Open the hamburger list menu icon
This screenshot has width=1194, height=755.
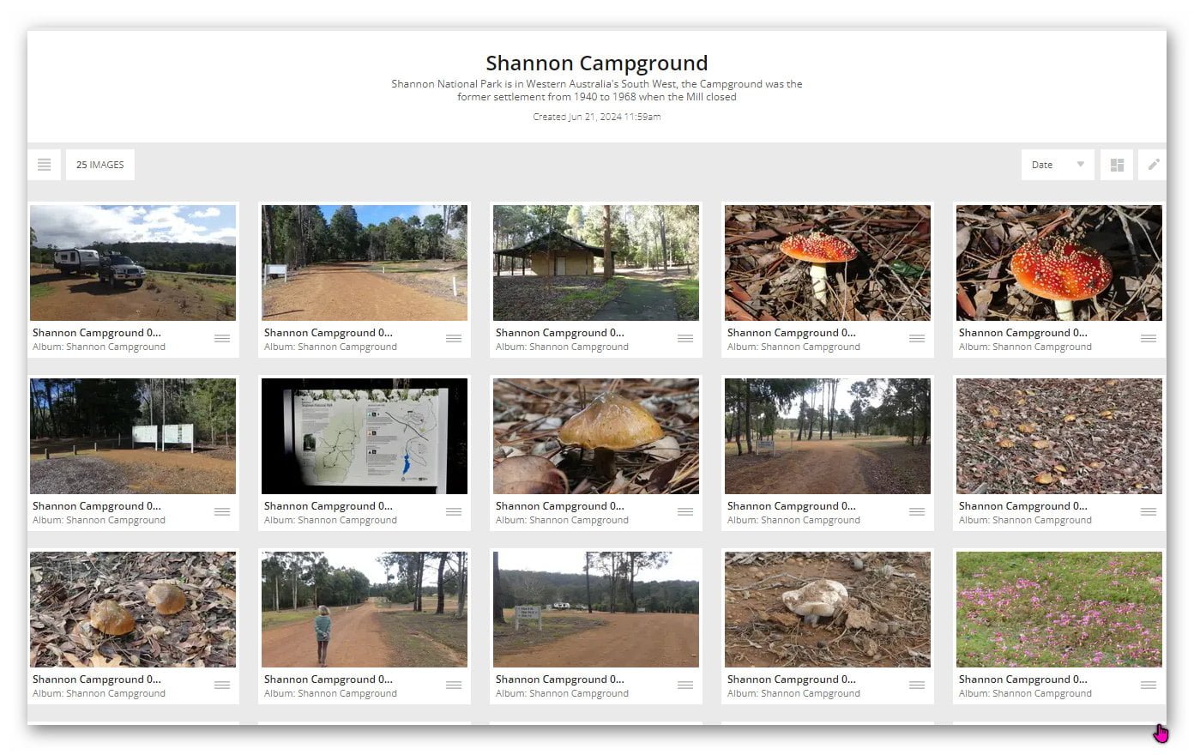[x=45, y=165]
